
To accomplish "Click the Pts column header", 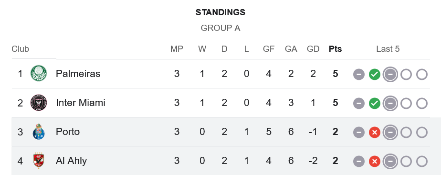I will 335,49.
